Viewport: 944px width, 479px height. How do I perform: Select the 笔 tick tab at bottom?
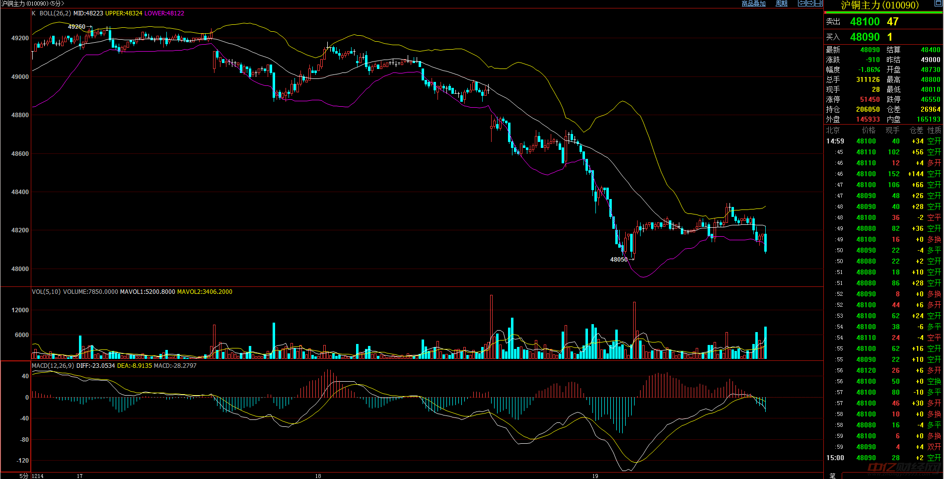833,476
